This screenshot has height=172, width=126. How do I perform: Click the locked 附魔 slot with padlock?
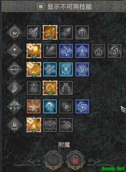75,160
